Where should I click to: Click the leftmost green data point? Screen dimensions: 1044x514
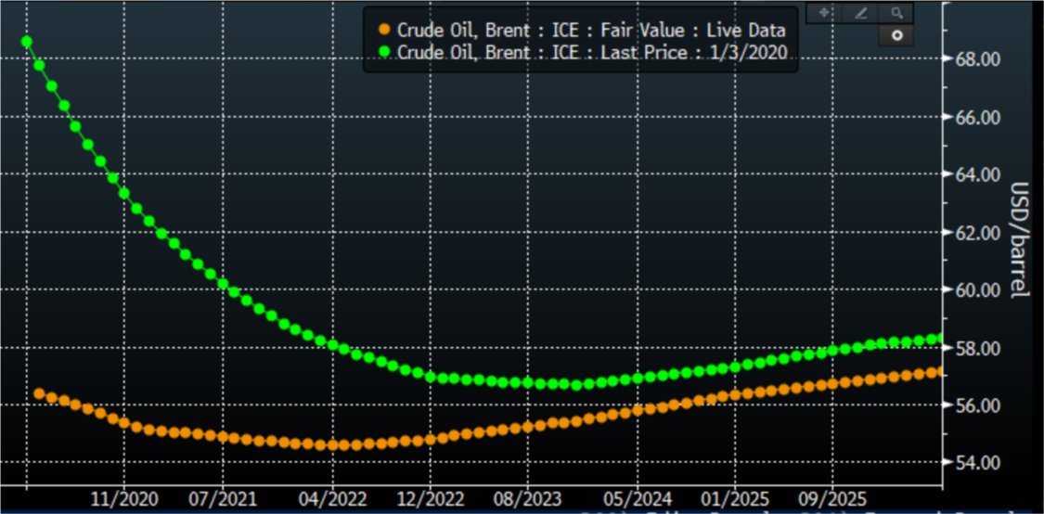point(27,42)
